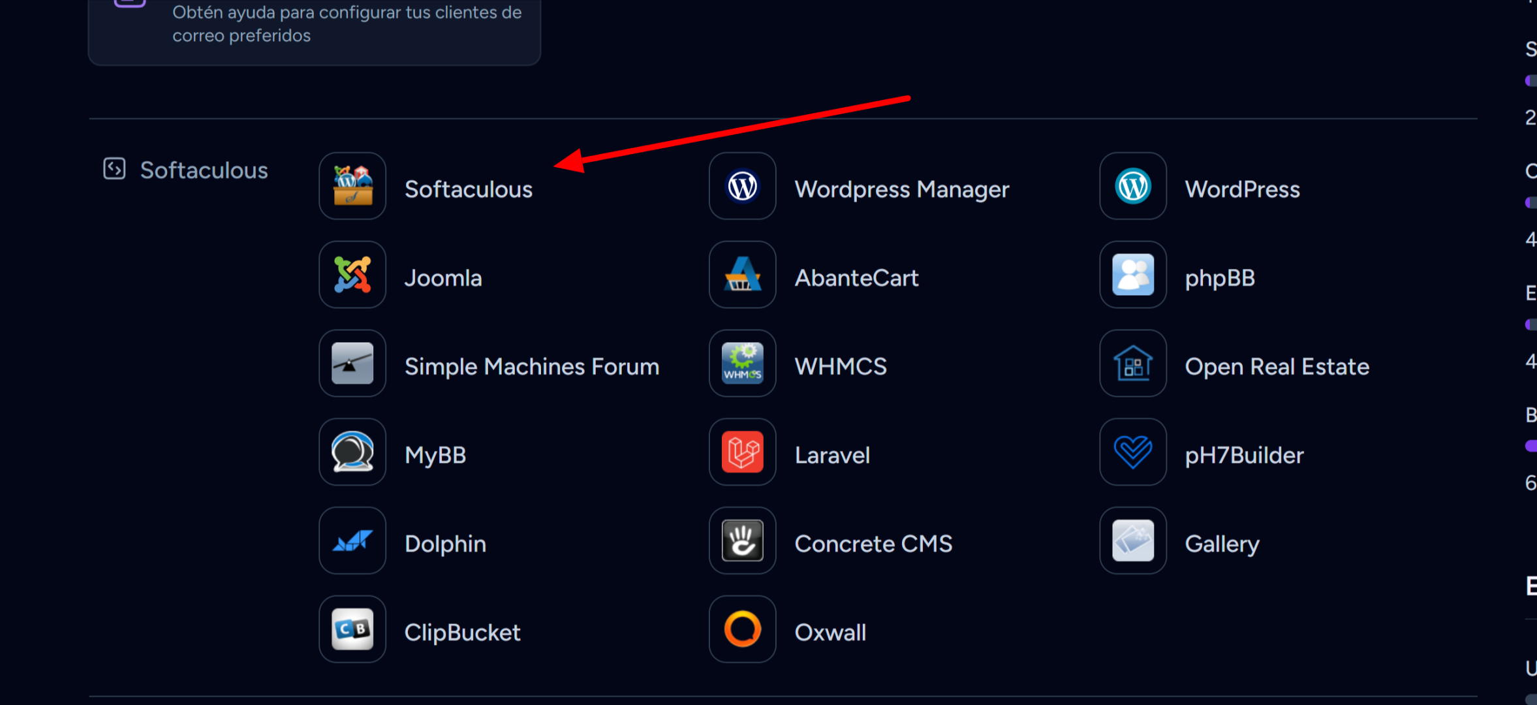Select the pH7Builder heart icon
Screen dimensions: 1537x705
pos(1132,452)
